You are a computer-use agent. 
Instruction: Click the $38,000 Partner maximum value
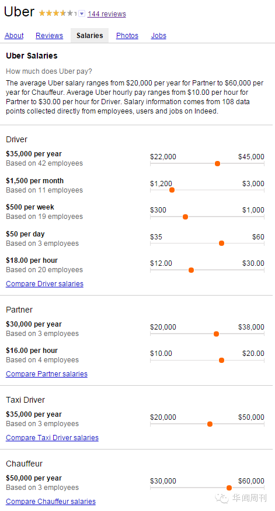[x=251, y=327]
